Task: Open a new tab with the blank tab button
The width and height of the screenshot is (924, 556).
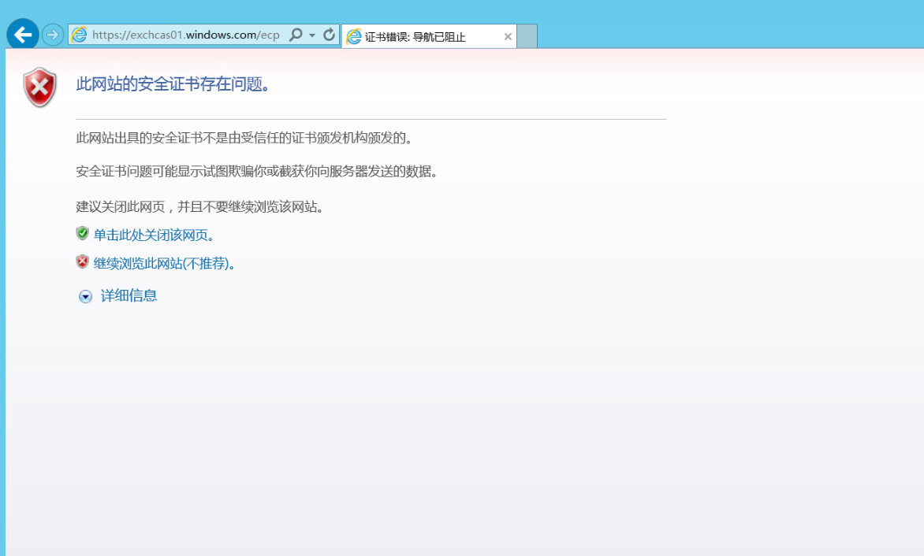Action: coord(527,36)
